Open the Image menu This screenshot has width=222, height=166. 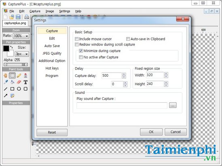click(x=50, y=11)
